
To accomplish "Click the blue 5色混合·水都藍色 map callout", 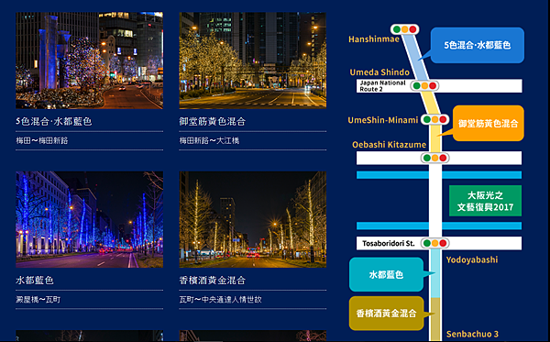I will click(477, 45).
